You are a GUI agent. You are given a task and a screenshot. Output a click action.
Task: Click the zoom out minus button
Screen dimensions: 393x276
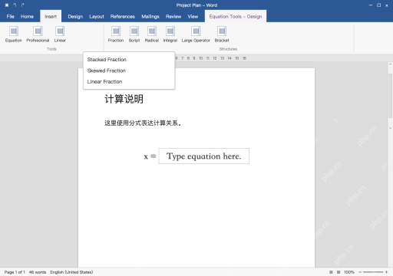click(360, 272)
